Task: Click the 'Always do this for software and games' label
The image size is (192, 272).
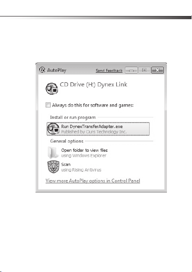Action: pyautogui.click(x=93, y=105)
